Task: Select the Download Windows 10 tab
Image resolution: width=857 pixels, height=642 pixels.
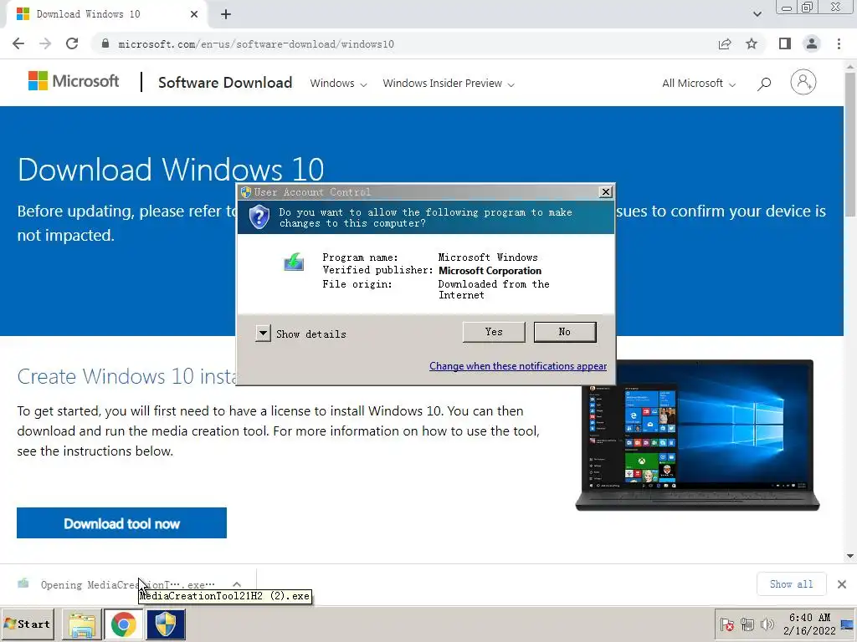Action: 106,14
